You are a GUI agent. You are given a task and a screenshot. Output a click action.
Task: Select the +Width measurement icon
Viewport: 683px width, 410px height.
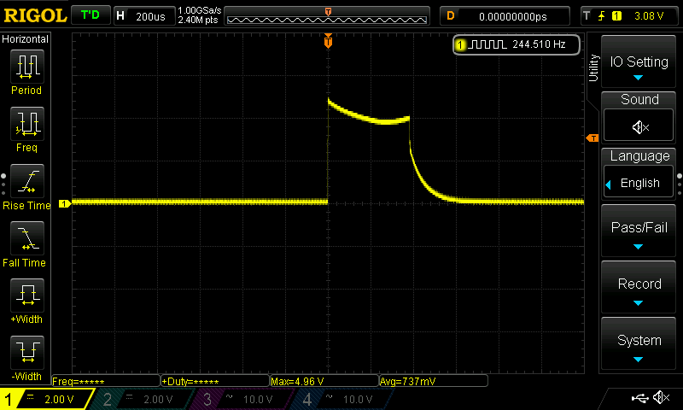(27, 295)
